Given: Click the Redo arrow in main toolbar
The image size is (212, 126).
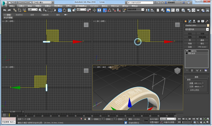Looking at the screenshot, I should [x=9, y=10].
